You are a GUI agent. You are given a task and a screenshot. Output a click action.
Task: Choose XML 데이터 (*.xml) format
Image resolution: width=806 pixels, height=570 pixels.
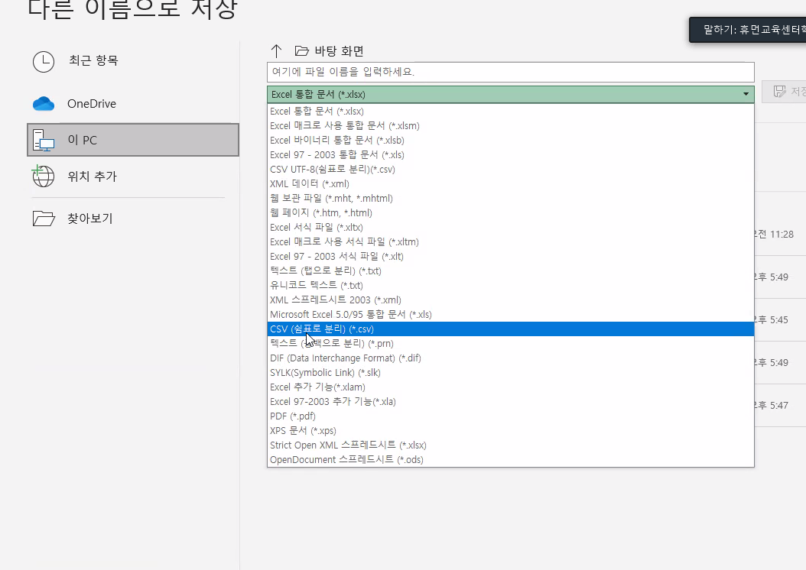point(510,184)
